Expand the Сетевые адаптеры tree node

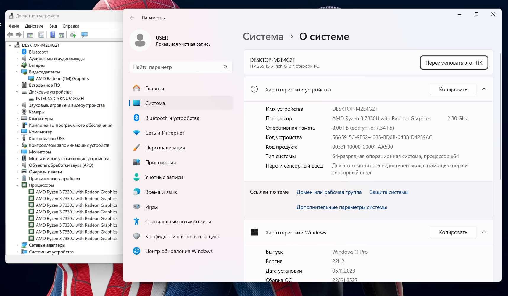pyautogui.click(x=17, y=245)
